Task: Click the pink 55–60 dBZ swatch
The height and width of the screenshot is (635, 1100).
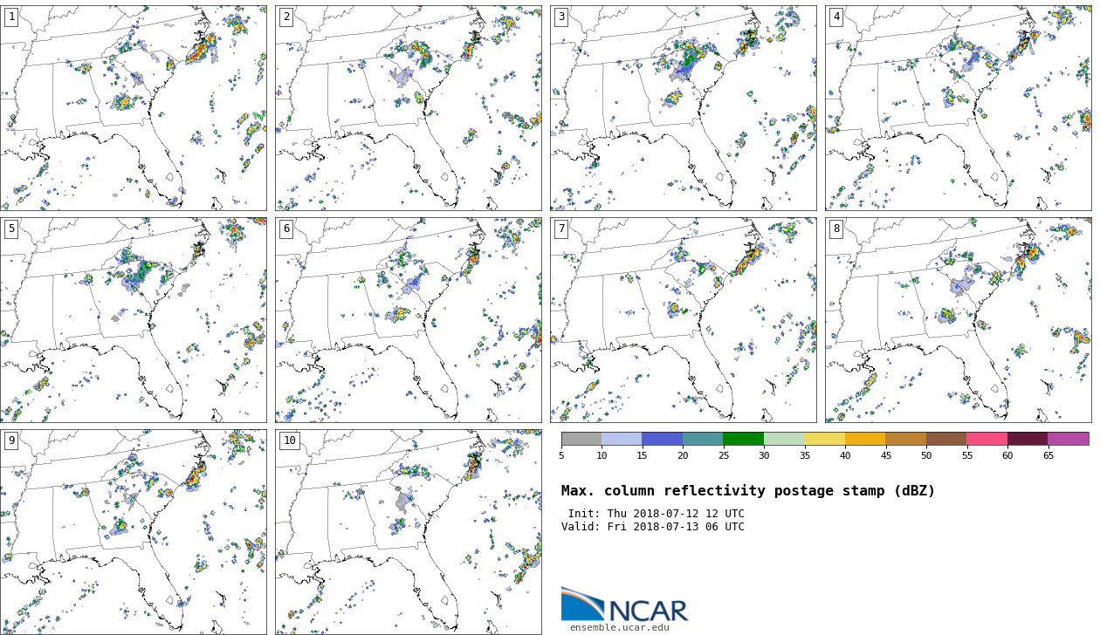Action: coord(987,439)
